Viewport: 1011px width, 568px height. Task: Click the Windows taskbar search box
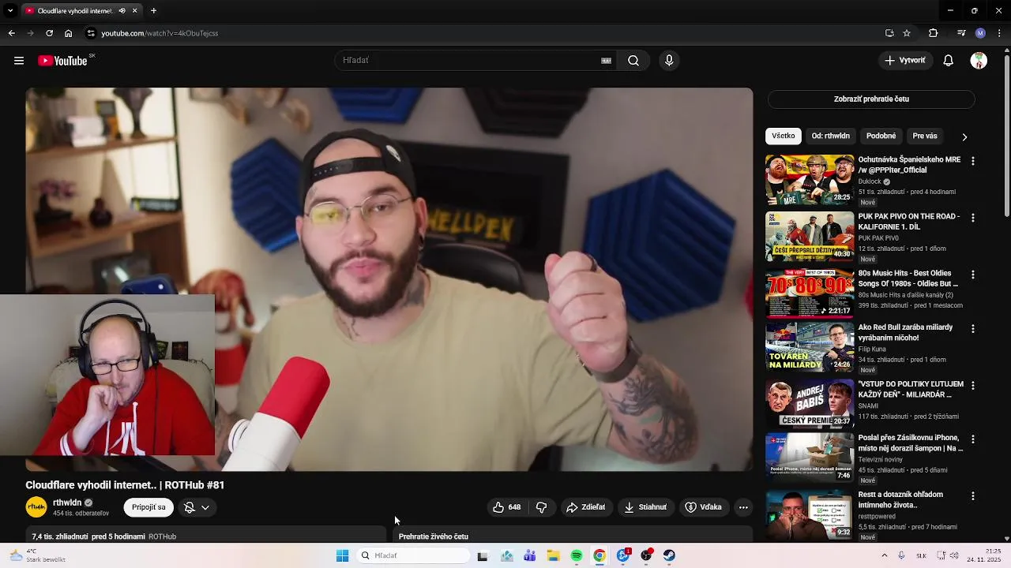point(412,555)
